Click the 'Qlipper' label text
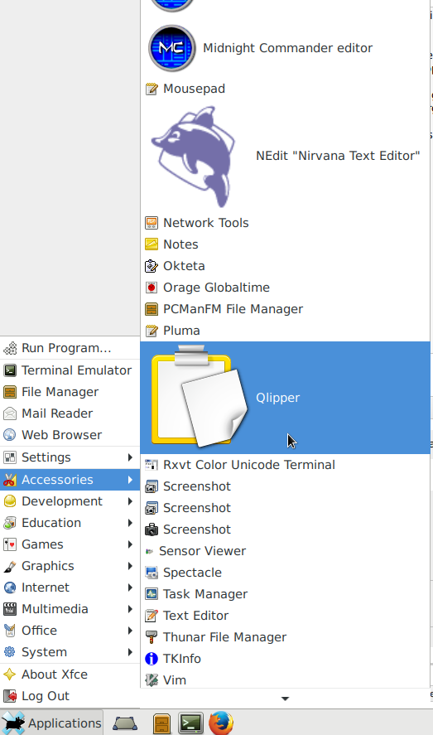Screen dimensions: 433x735 click(277, 398)
